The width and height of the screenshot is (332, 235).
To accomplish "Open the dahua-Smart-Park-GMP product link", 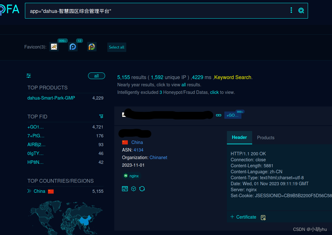I will (x=51, y=98).
